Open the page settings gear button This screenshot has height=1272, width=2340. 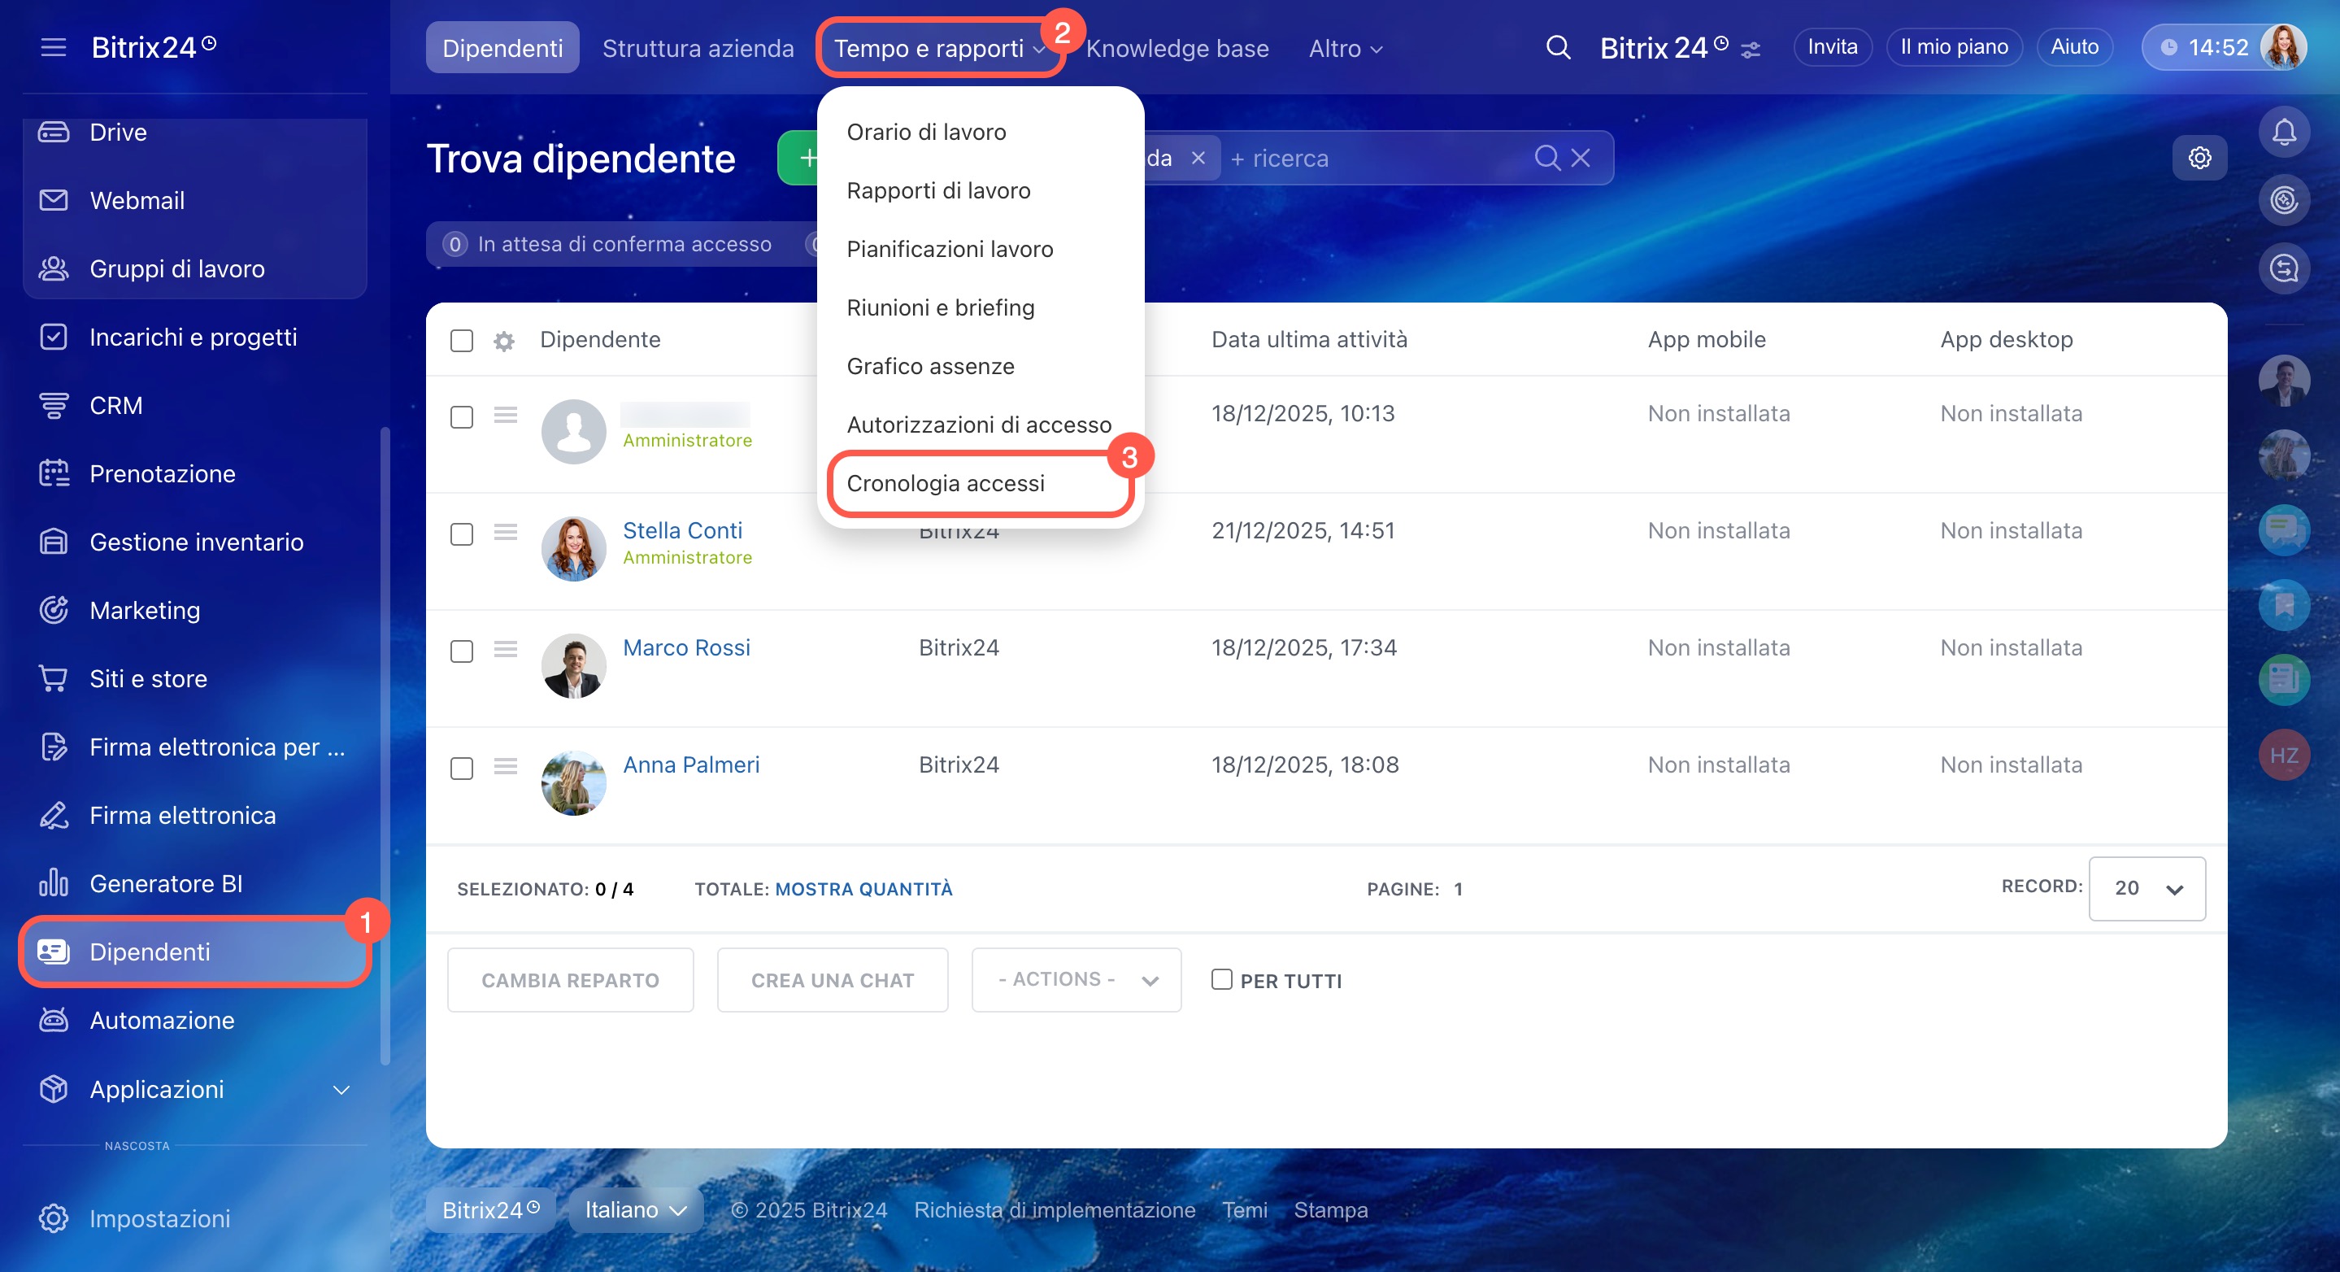tap(2199, 158)
